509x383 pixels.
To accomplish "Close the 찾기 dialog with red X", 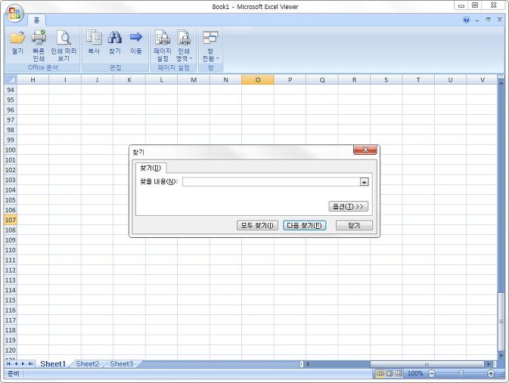I will 365,150.
